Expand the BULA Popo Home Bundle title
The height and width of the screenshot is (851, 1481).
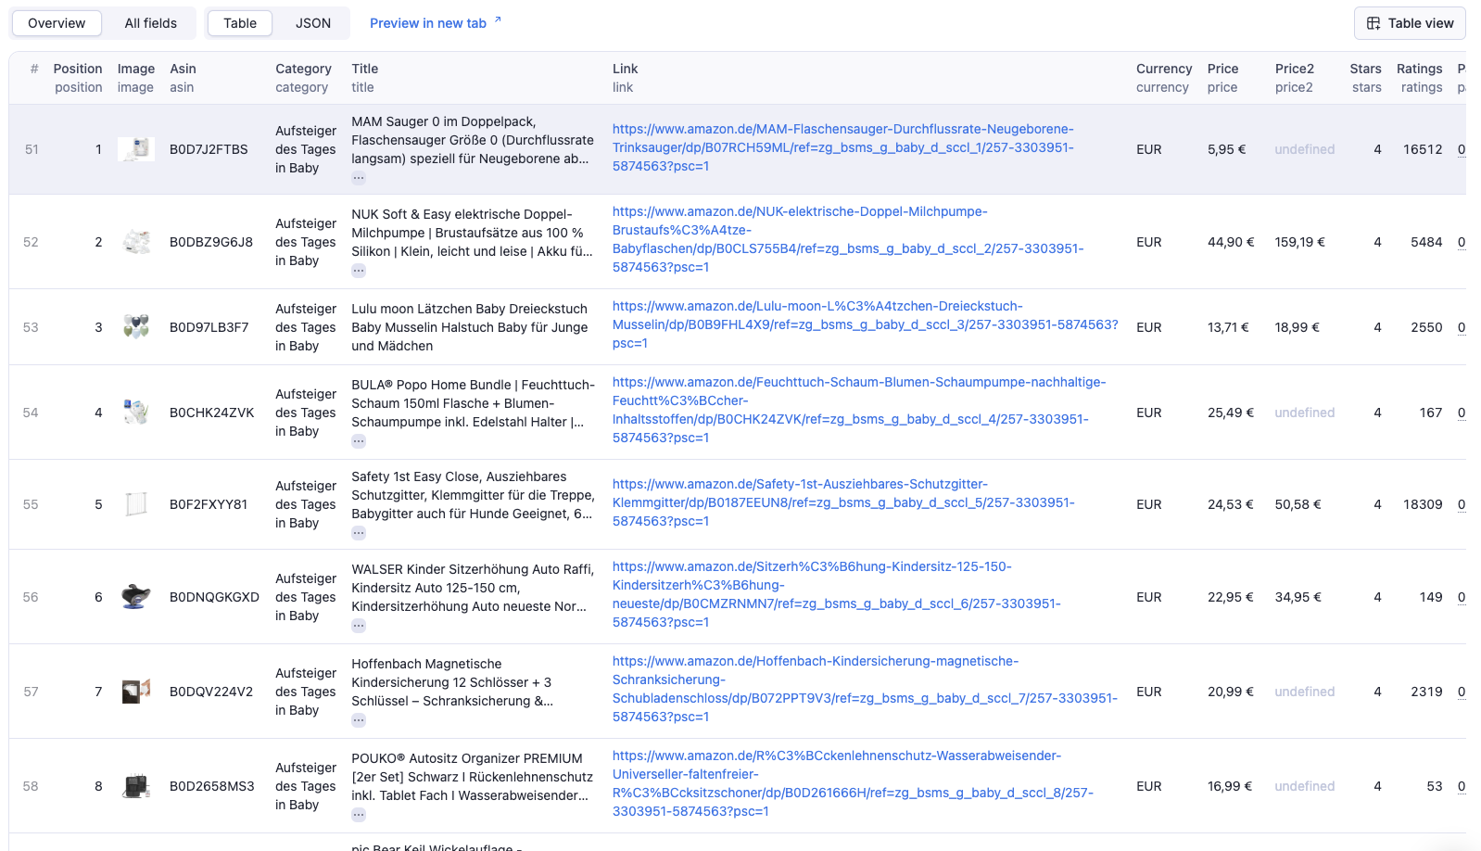click(359, 441)
